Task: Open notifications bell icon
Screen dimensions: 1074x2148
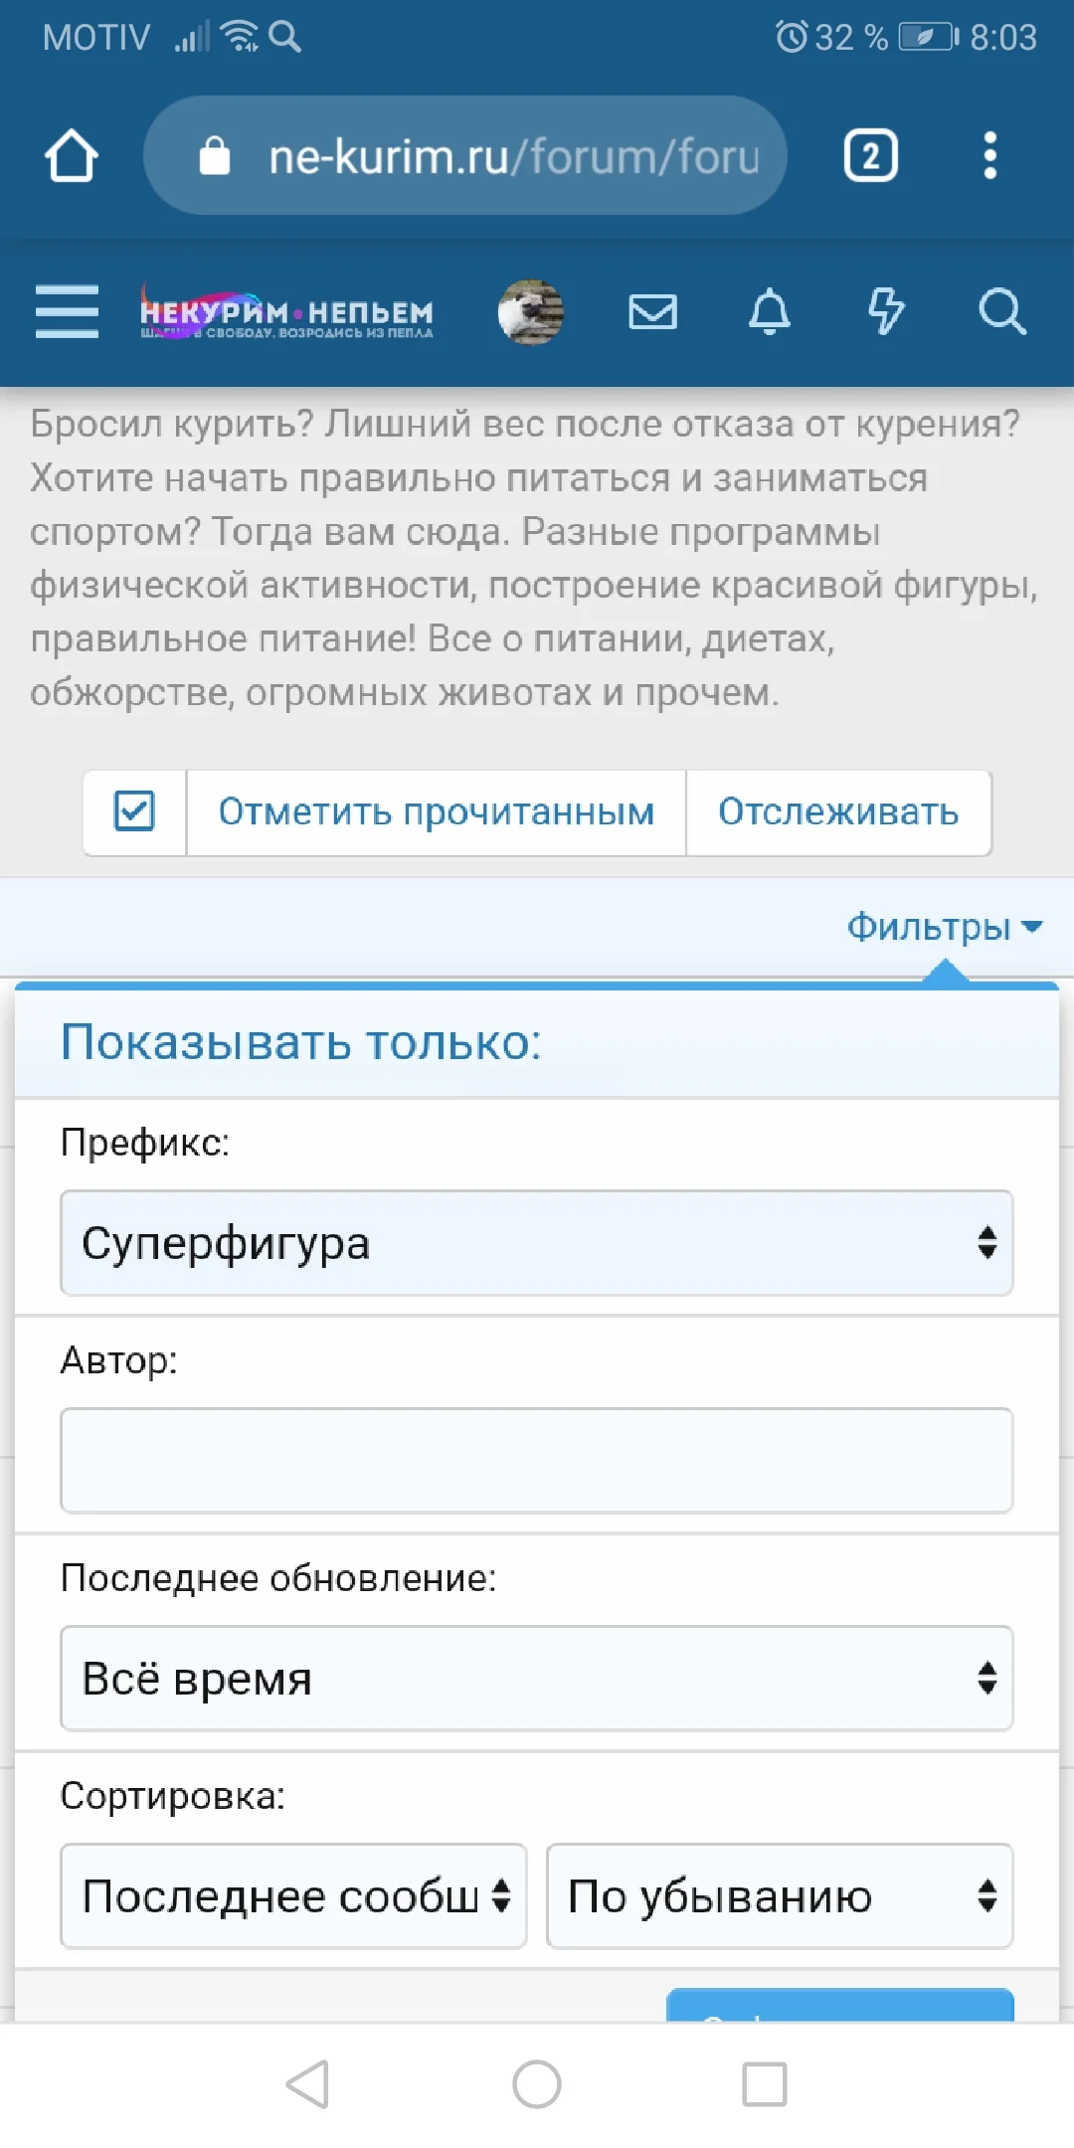Action: click(x=769, y=312)
